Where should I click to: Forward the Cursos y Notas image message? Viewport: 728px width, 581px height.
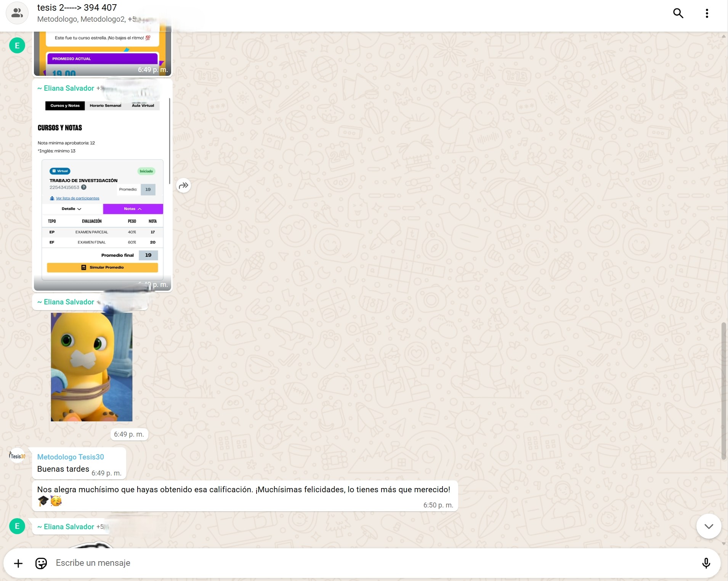[183, 186]
